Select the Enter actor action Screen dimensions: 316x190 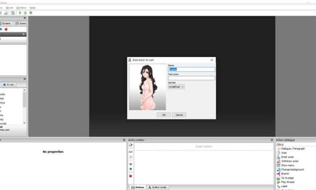click(x=285, y=157)
